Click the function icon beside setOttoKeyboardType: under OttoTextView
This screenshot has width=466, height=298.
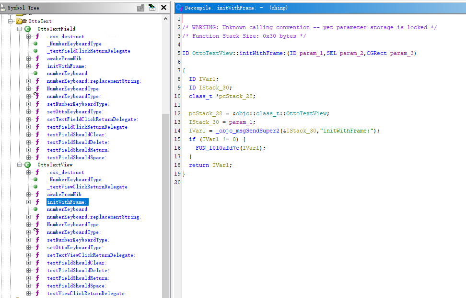(x=37, y=248)
